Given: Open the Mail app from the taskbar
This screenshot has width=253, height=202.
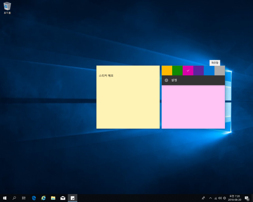Looking at the screenshot, I should (63, 198).
